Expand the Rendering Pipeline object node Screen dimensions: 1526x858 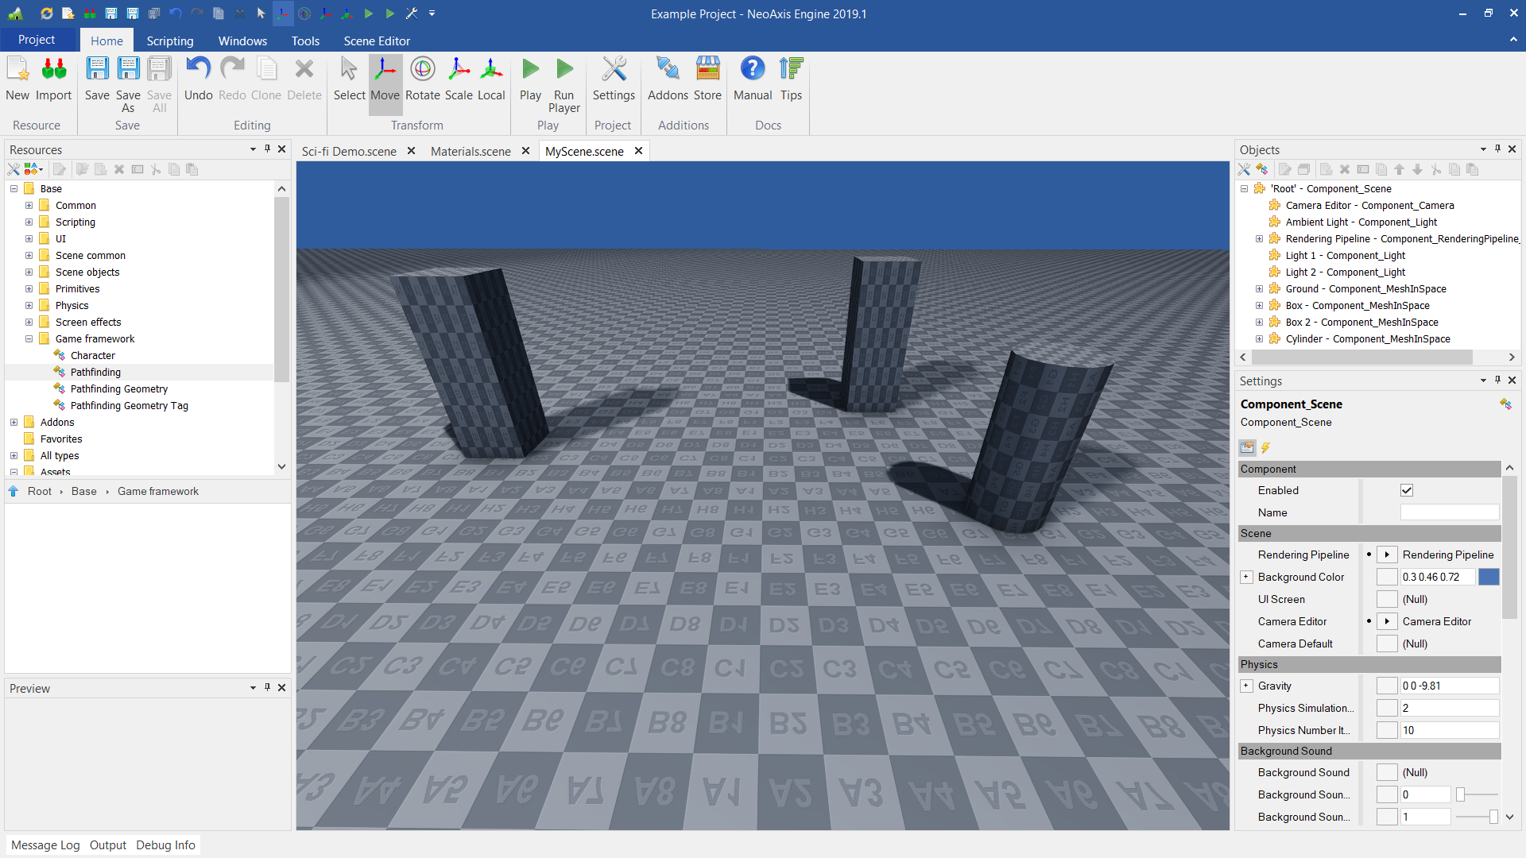pyautogui.click(x=1259, y=239)
